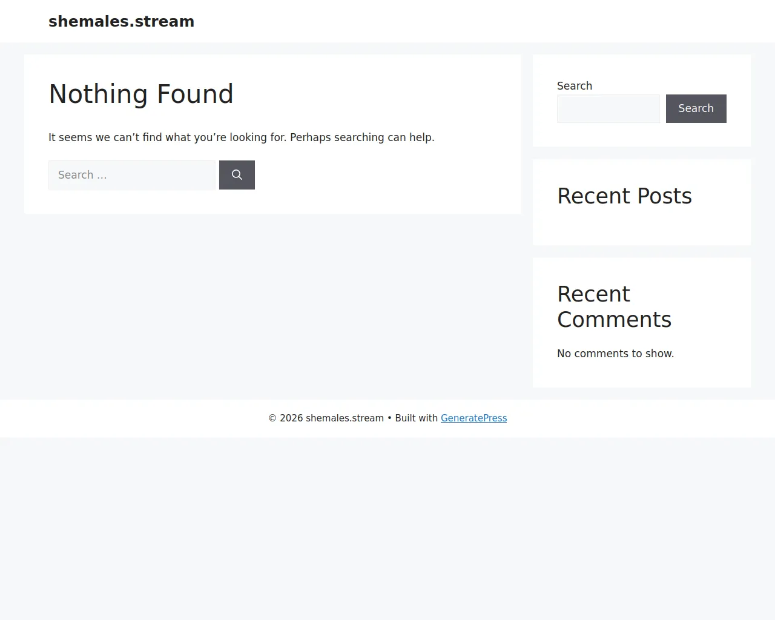Click the magnifier search icon button
The width and height of the screenshot is (775, 620).
pos(237,175)
